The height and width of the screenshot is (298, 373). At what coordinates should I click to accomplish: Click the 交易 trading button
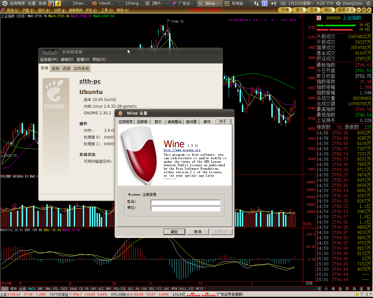(x=314, y=10)
